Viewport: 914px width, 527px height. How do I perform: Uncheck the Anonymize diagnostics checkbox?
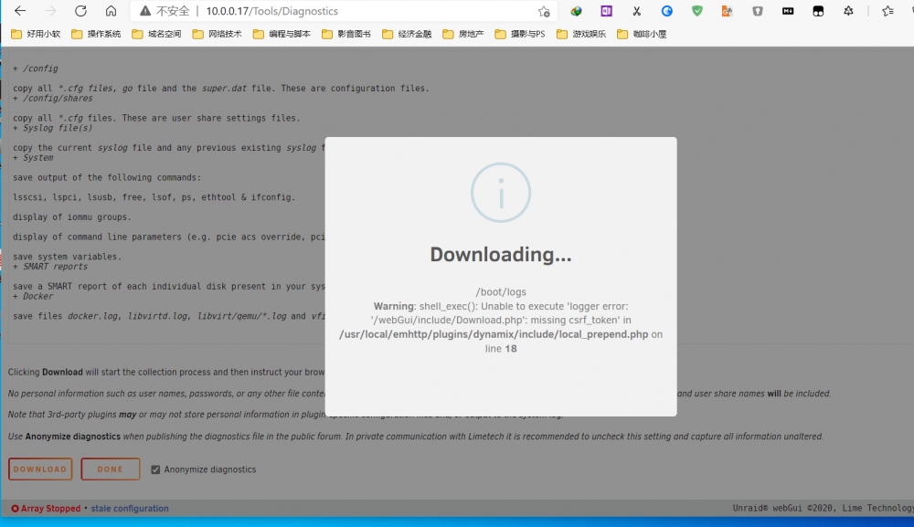155,469
